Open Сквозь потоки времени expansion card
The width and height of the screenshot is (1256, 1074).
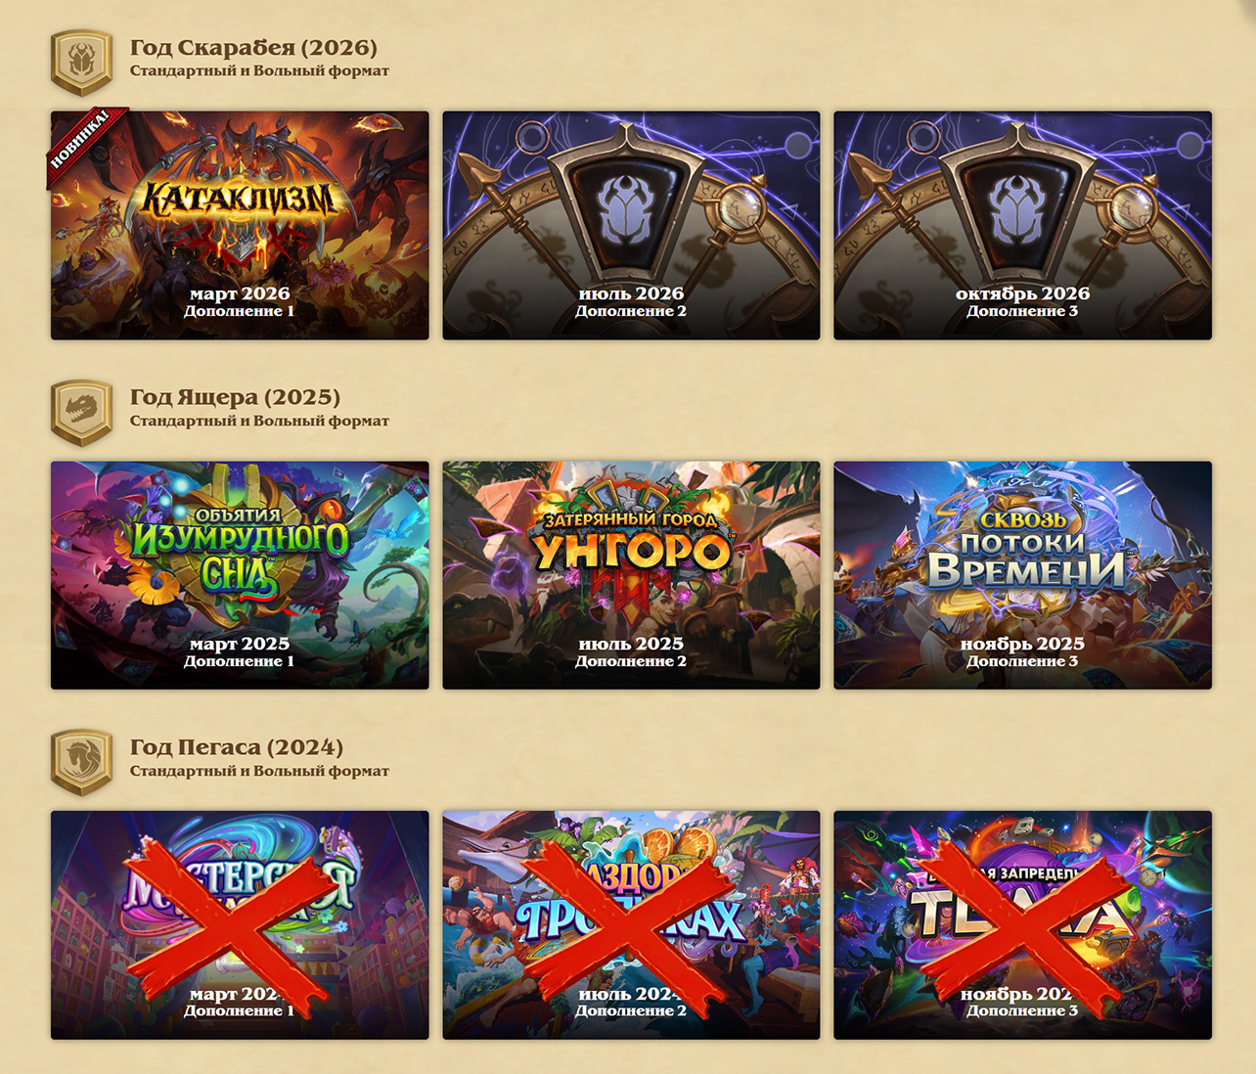[x=1022, y=575]
